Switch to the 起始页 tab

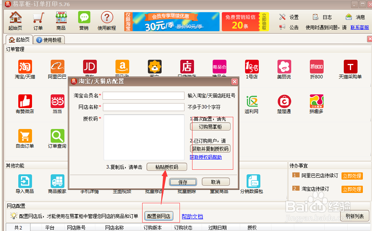(x=19, y=40)
